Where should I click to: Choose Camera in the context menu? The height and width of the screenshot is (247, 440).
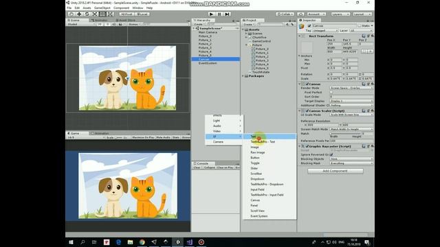pos(223,142)
